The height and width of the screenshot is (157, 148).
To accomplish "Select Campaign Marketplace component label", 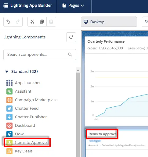I will (x=36, y=100).
